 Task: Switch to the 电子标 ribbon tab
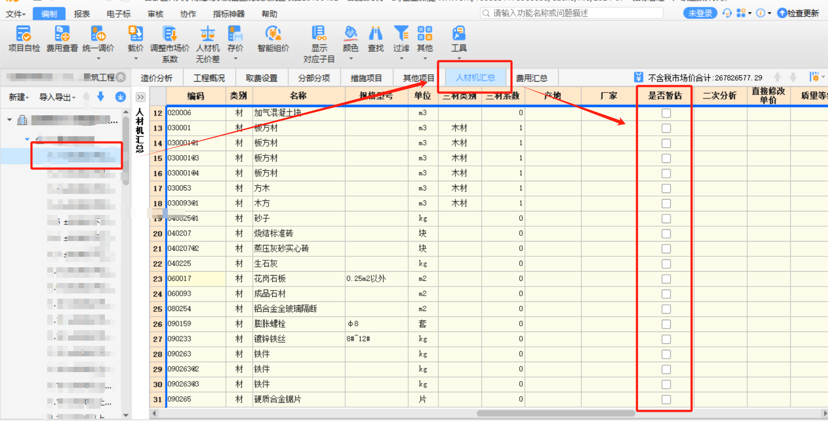tap(118, 14)
